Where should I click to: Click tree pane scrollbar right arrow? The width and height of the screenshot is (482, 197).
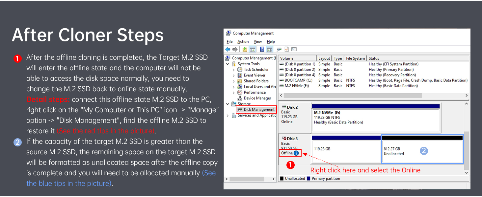(273, 179)
